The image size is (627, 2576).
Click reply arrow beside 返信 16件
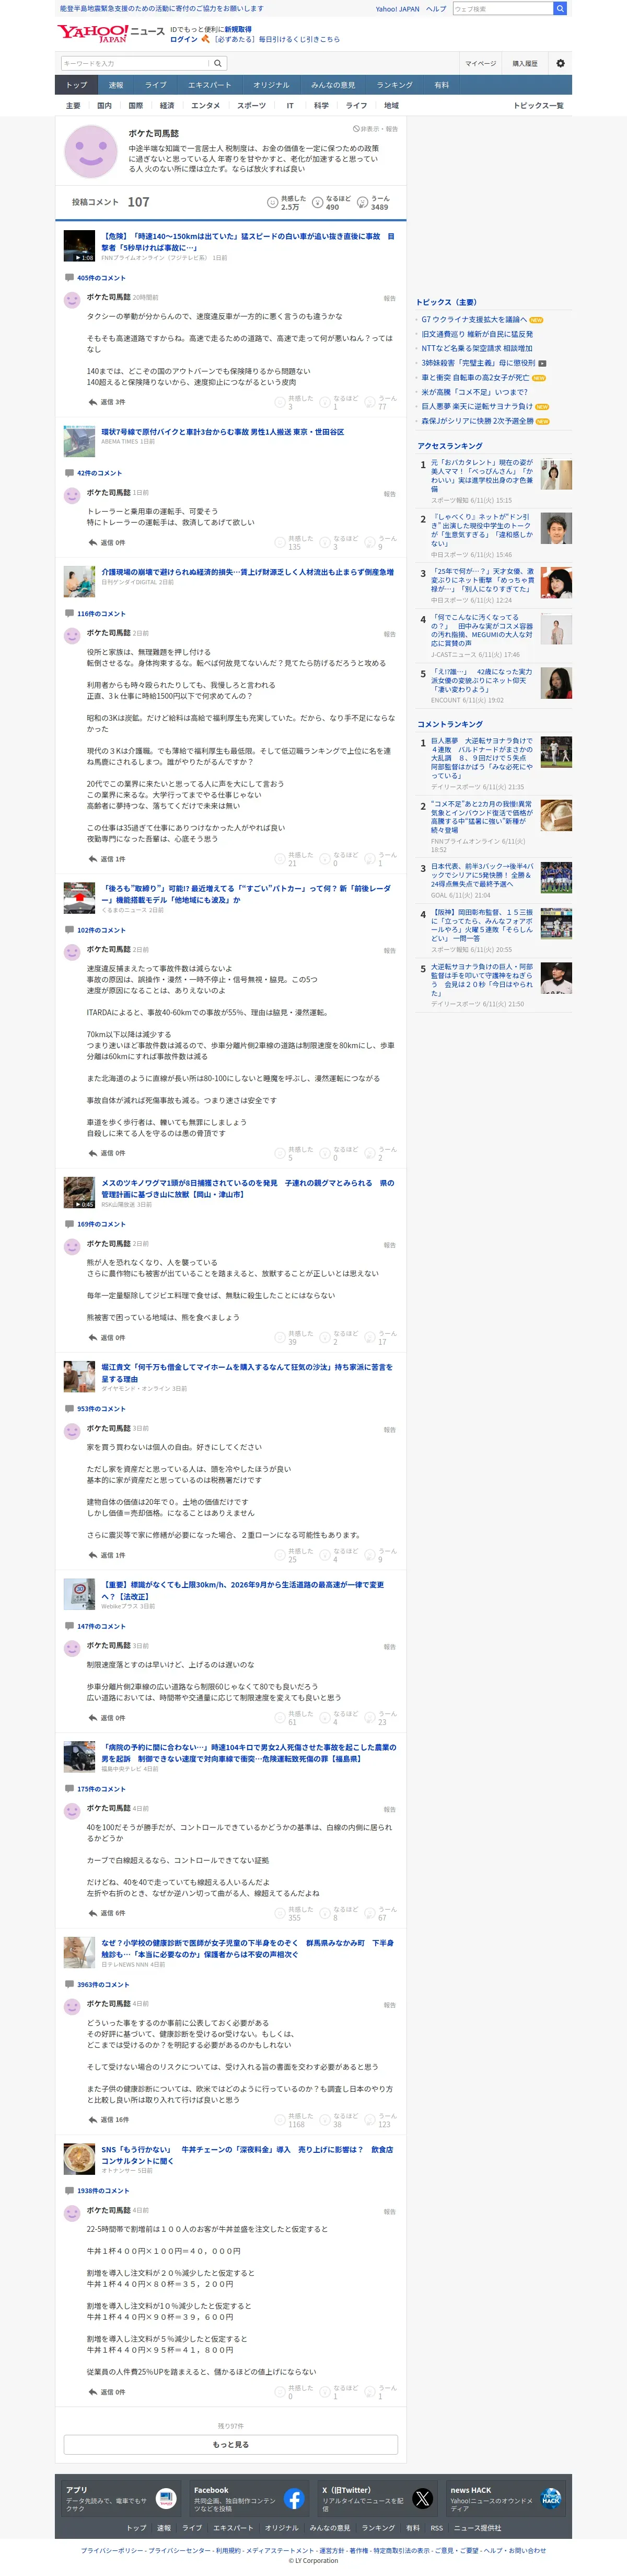pos(93,2119)
